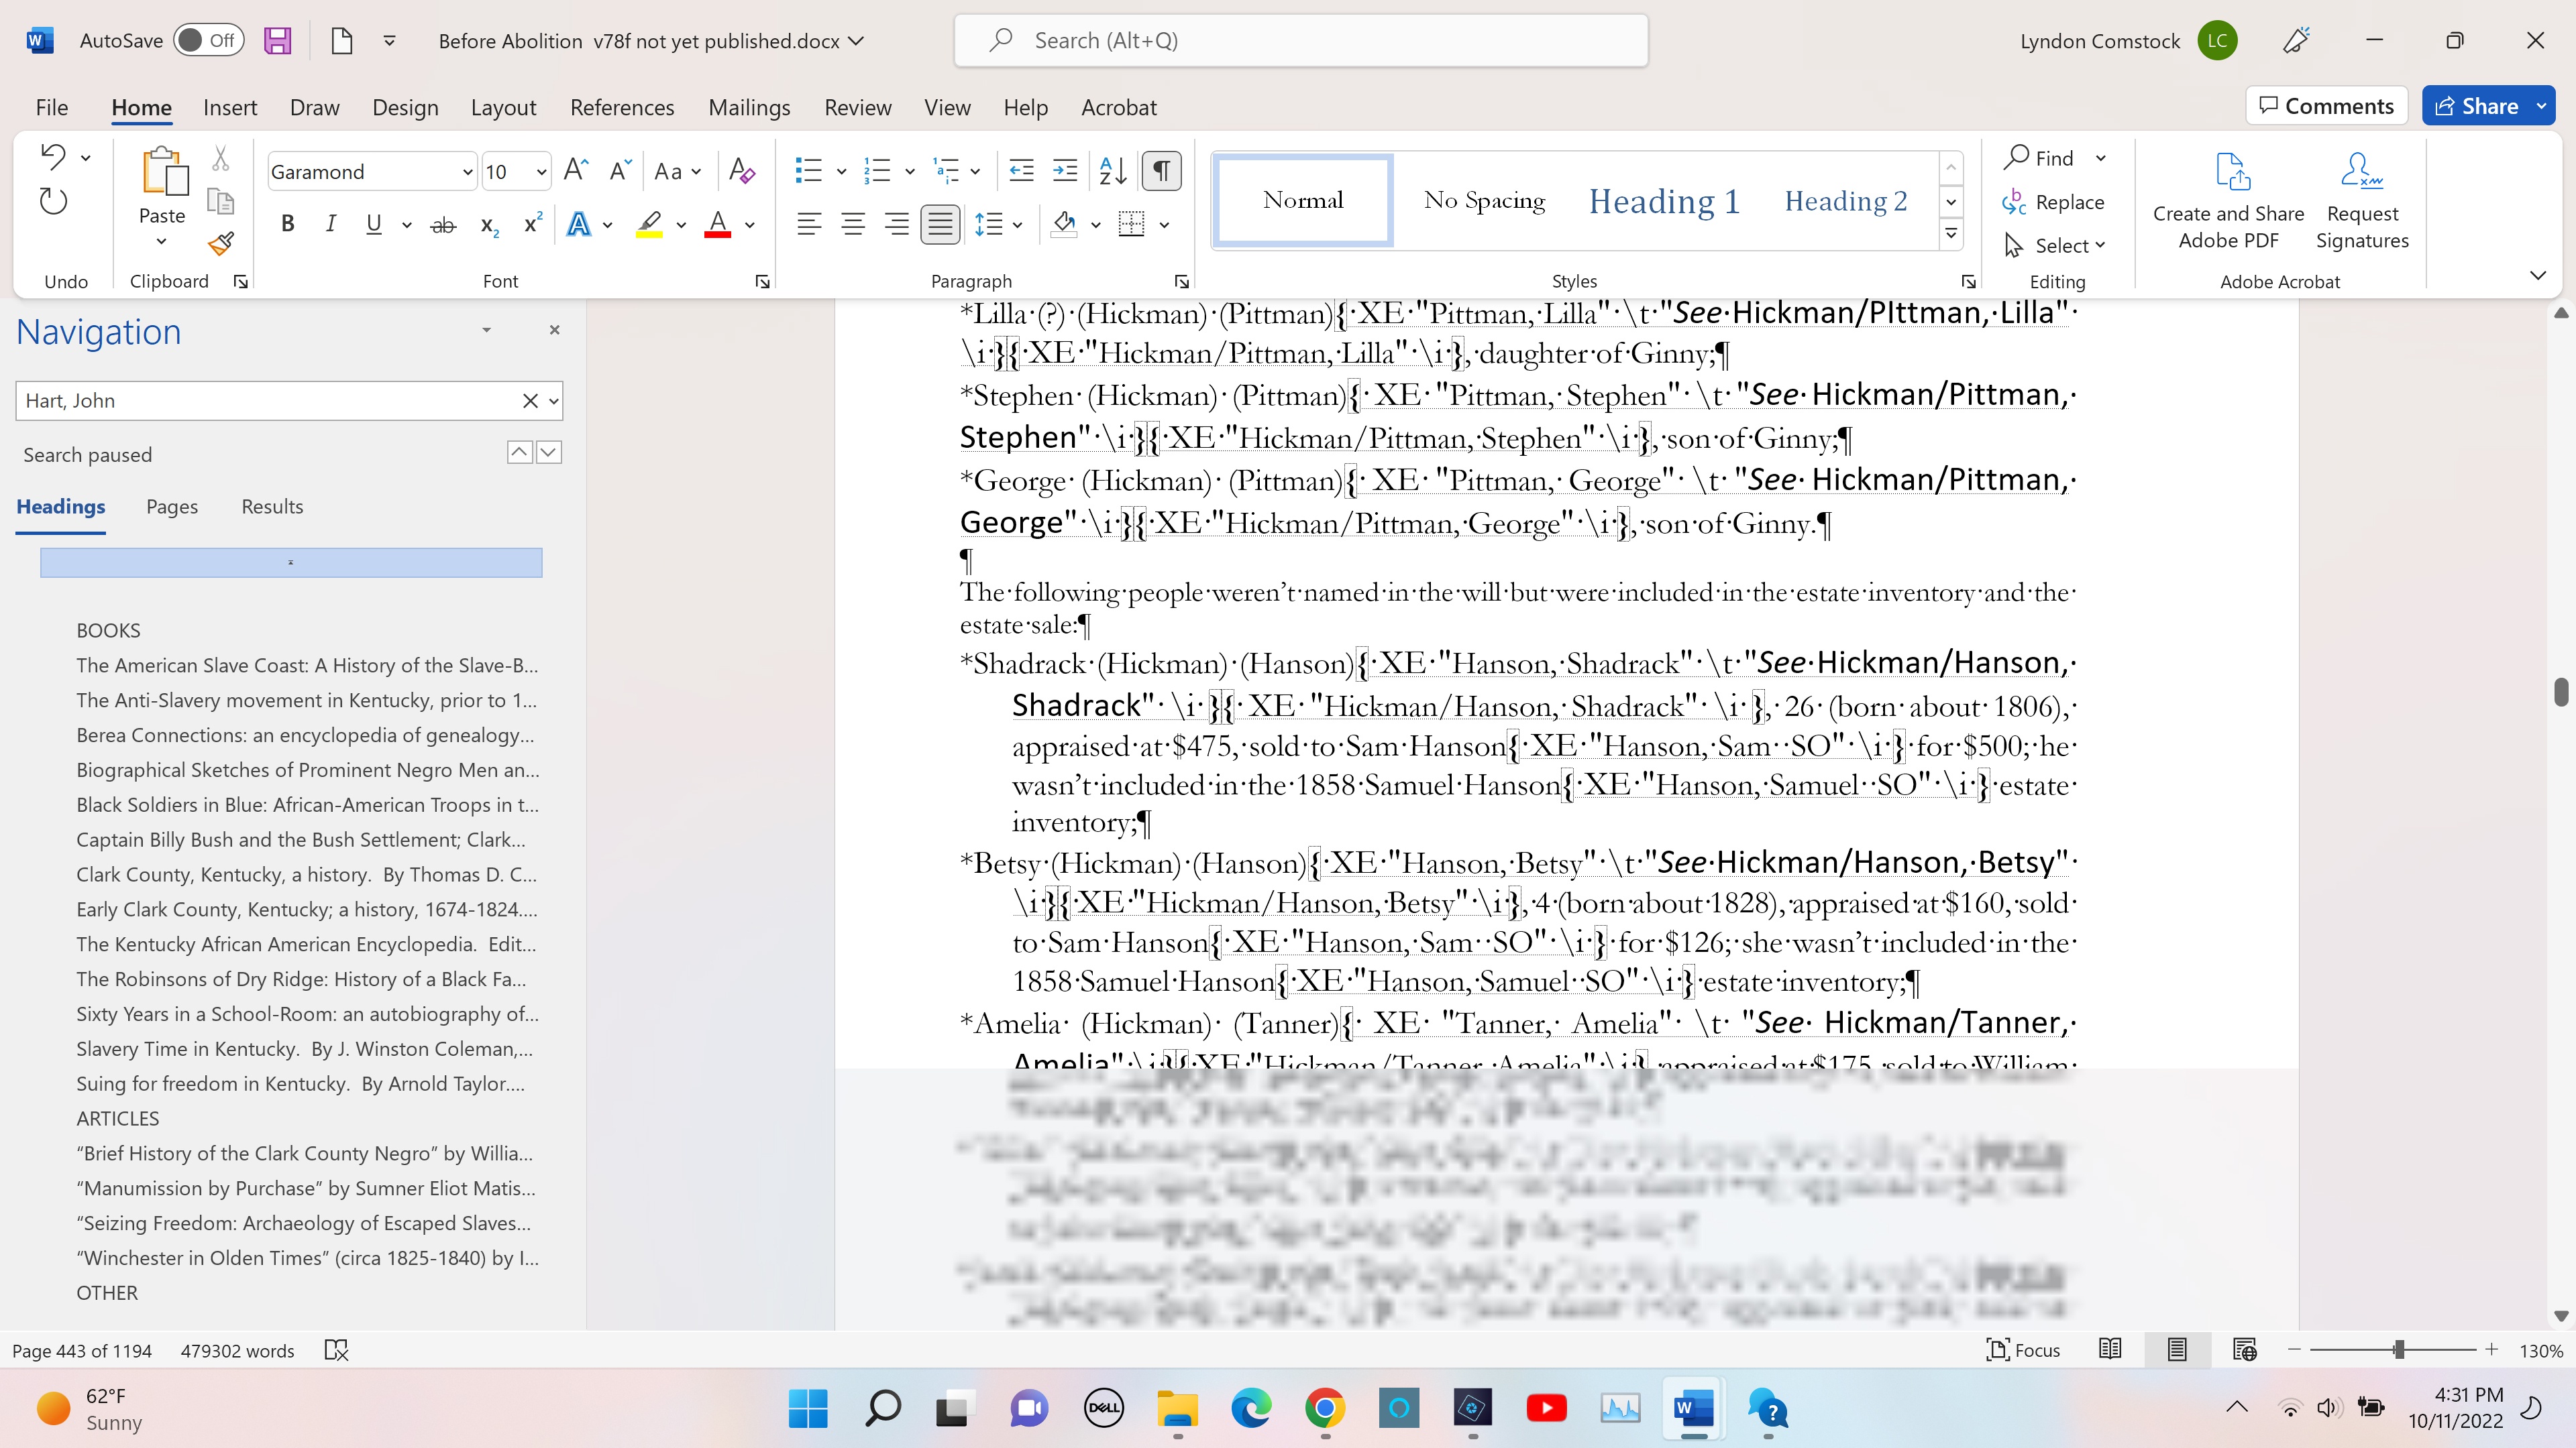Viewport: 2576px width, 1448px height.
Task: Expand the Styles gallery
Action: 1950,235
